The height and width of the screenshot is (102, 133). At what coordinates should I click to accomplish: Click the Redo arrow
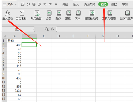pyautogui.click(x=50, y=4)
